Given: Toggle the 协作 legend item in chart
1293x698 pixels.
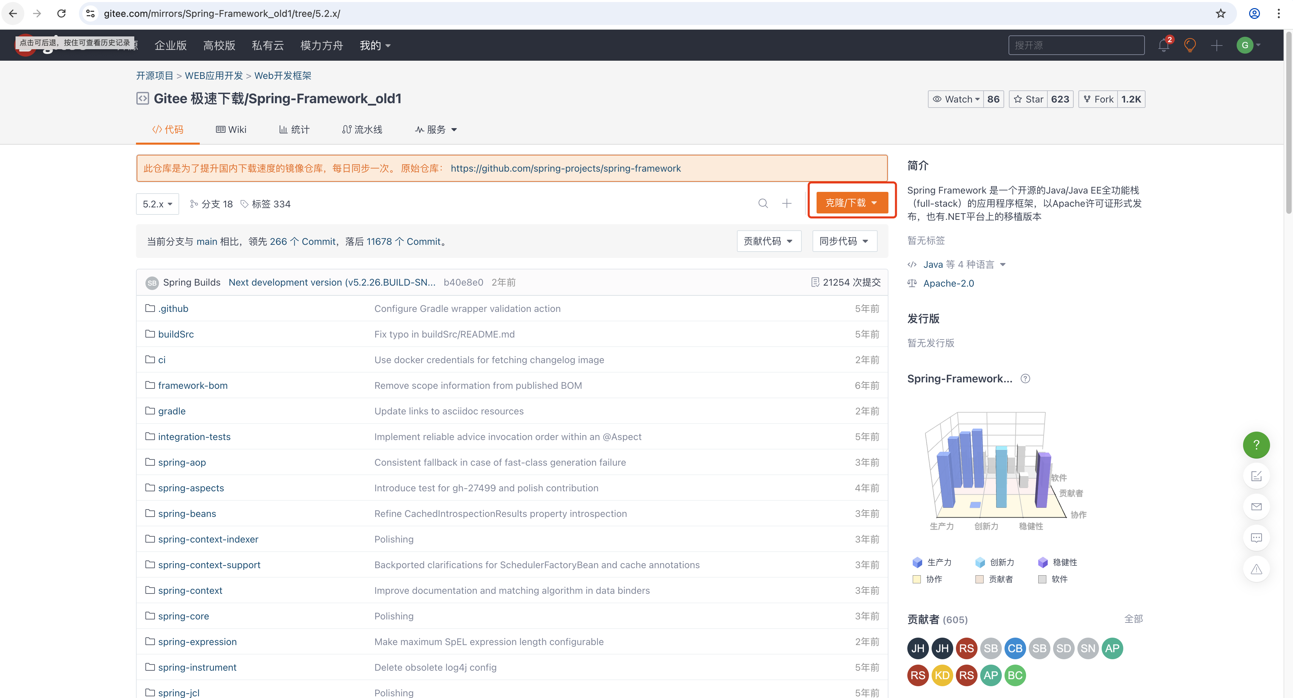Looking at the screenshot, I should coord(933,579).
